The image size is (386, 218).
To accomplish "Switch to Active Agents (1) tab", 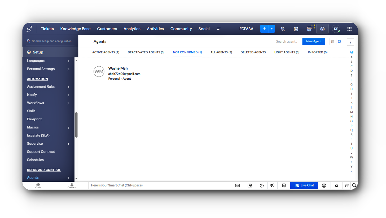I will point(106,52).
